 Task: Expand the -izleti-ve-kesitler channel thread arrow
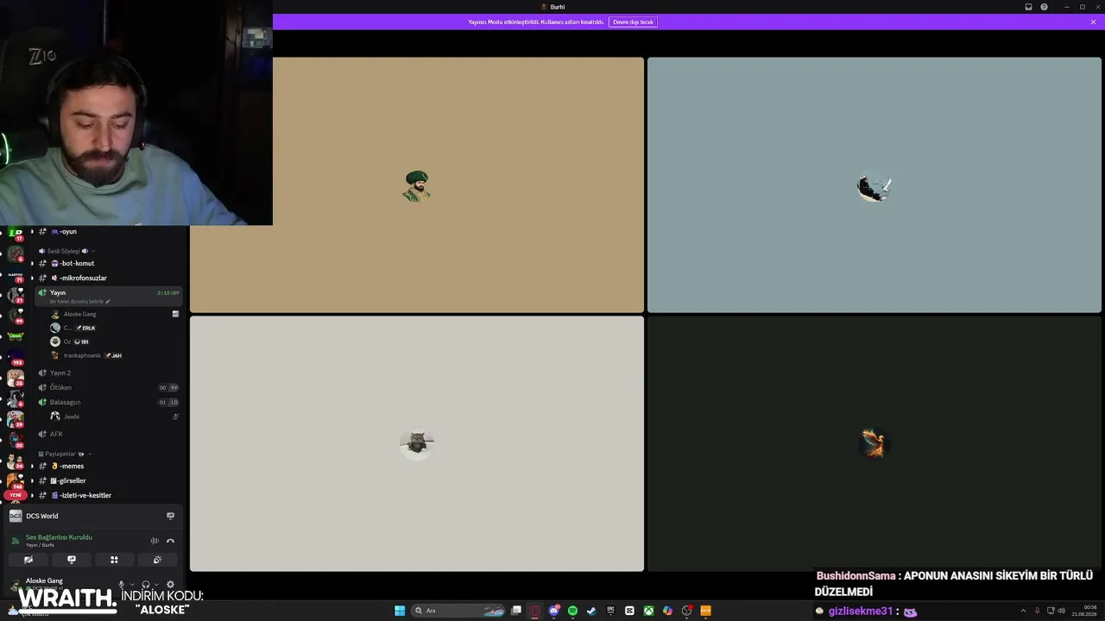pyautogui.click(x=32, y=495)
